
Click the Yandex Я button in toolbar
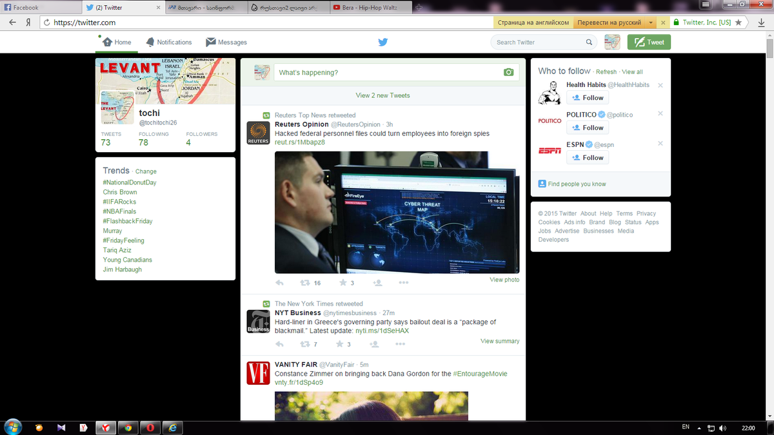coord(29,22)
